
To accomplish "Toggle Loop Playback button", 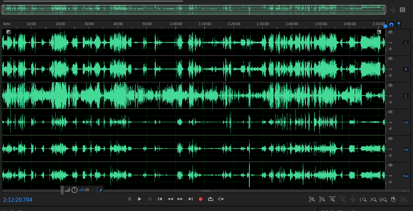I will (x=211, y=199).
